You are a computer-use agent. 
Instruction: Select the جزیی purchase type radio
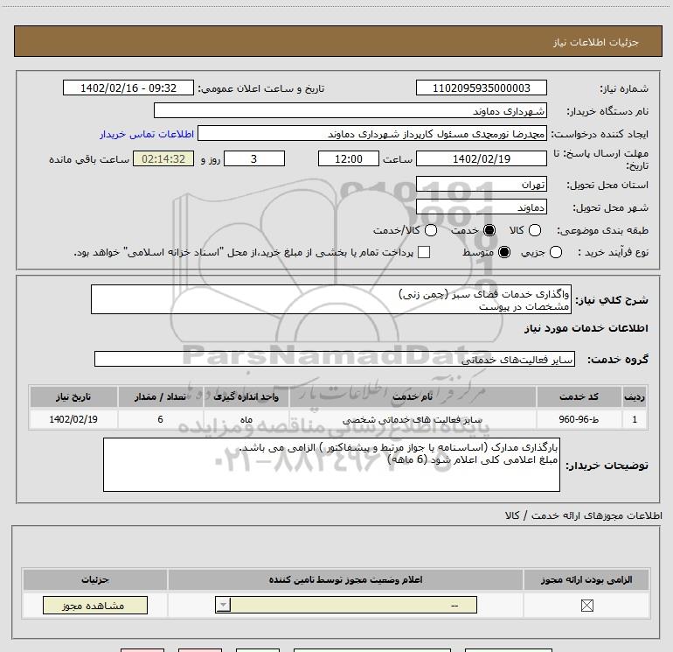(x=555, y=252)
